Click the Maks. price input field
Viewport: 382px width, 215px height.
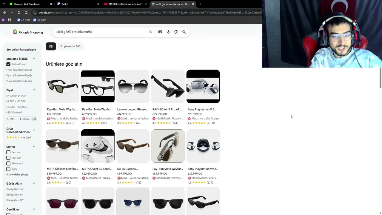25,119
